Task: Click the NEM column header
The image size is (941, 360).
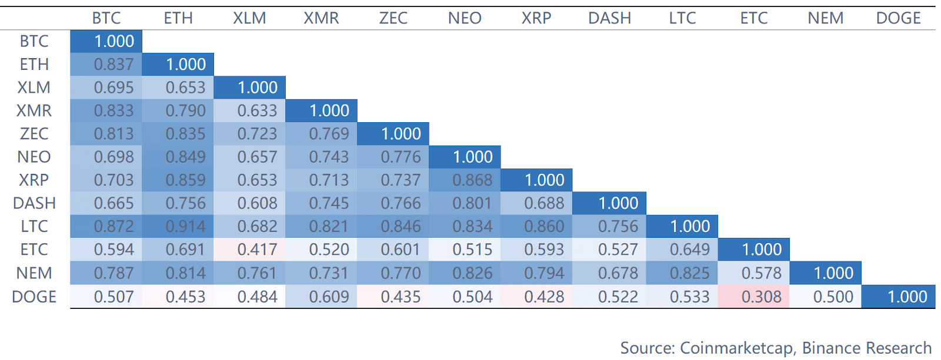Action: pos(825,18)
